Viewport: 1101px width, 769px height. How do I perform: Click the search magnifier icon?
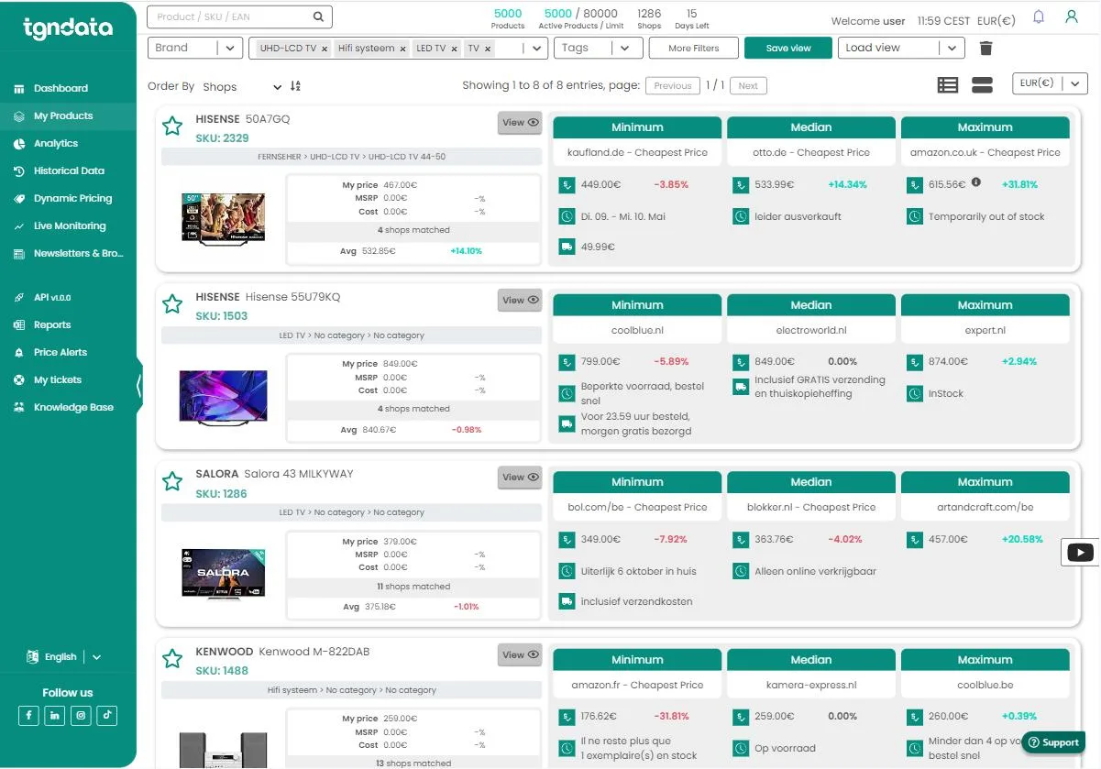pyautogui.click(x=318, y=16)
